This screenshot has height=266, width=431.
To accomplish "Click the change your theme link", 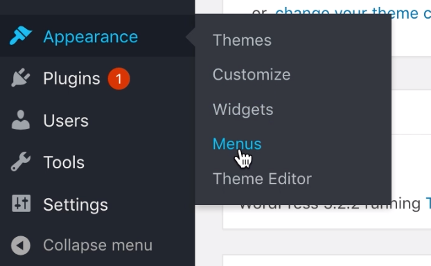I will (347, 11).
